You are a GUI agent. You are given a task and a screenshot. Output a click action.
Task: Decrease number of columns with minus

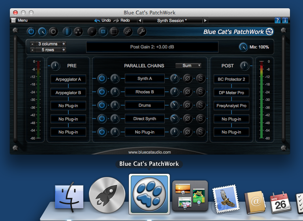[32, 44]
